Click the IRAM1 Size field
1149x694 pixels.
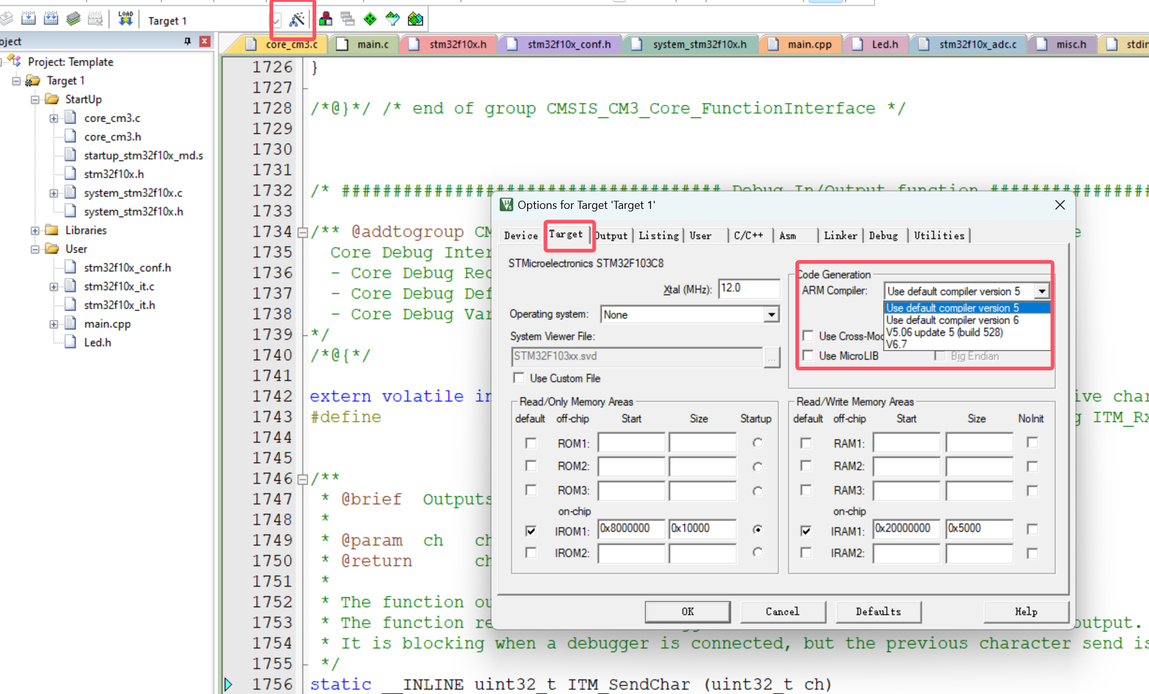(x=979, y=529)
